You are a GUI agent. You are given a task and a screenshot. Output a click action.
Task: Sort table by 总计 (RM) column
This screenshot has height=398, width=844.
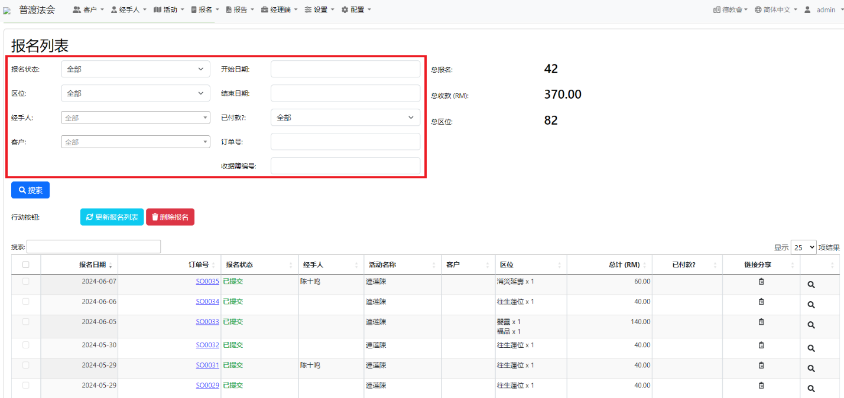click(609, 265)
